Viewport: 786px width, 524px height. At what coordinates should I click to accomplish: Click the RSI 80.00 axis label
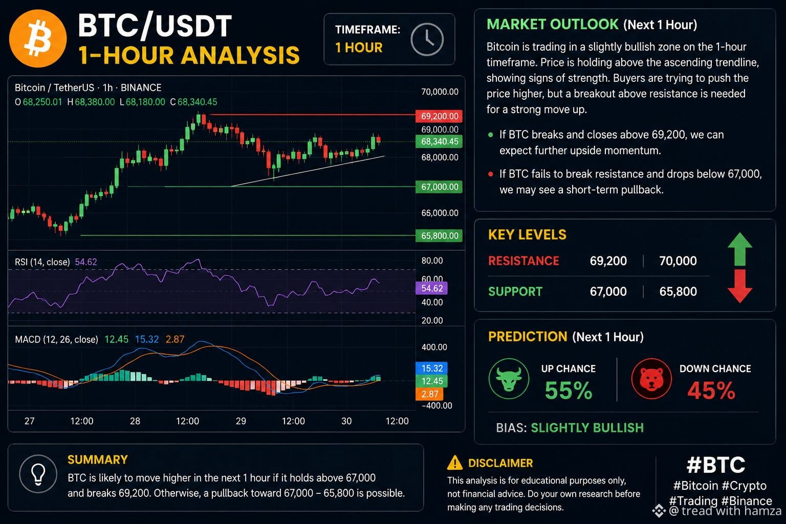(432, 261)
